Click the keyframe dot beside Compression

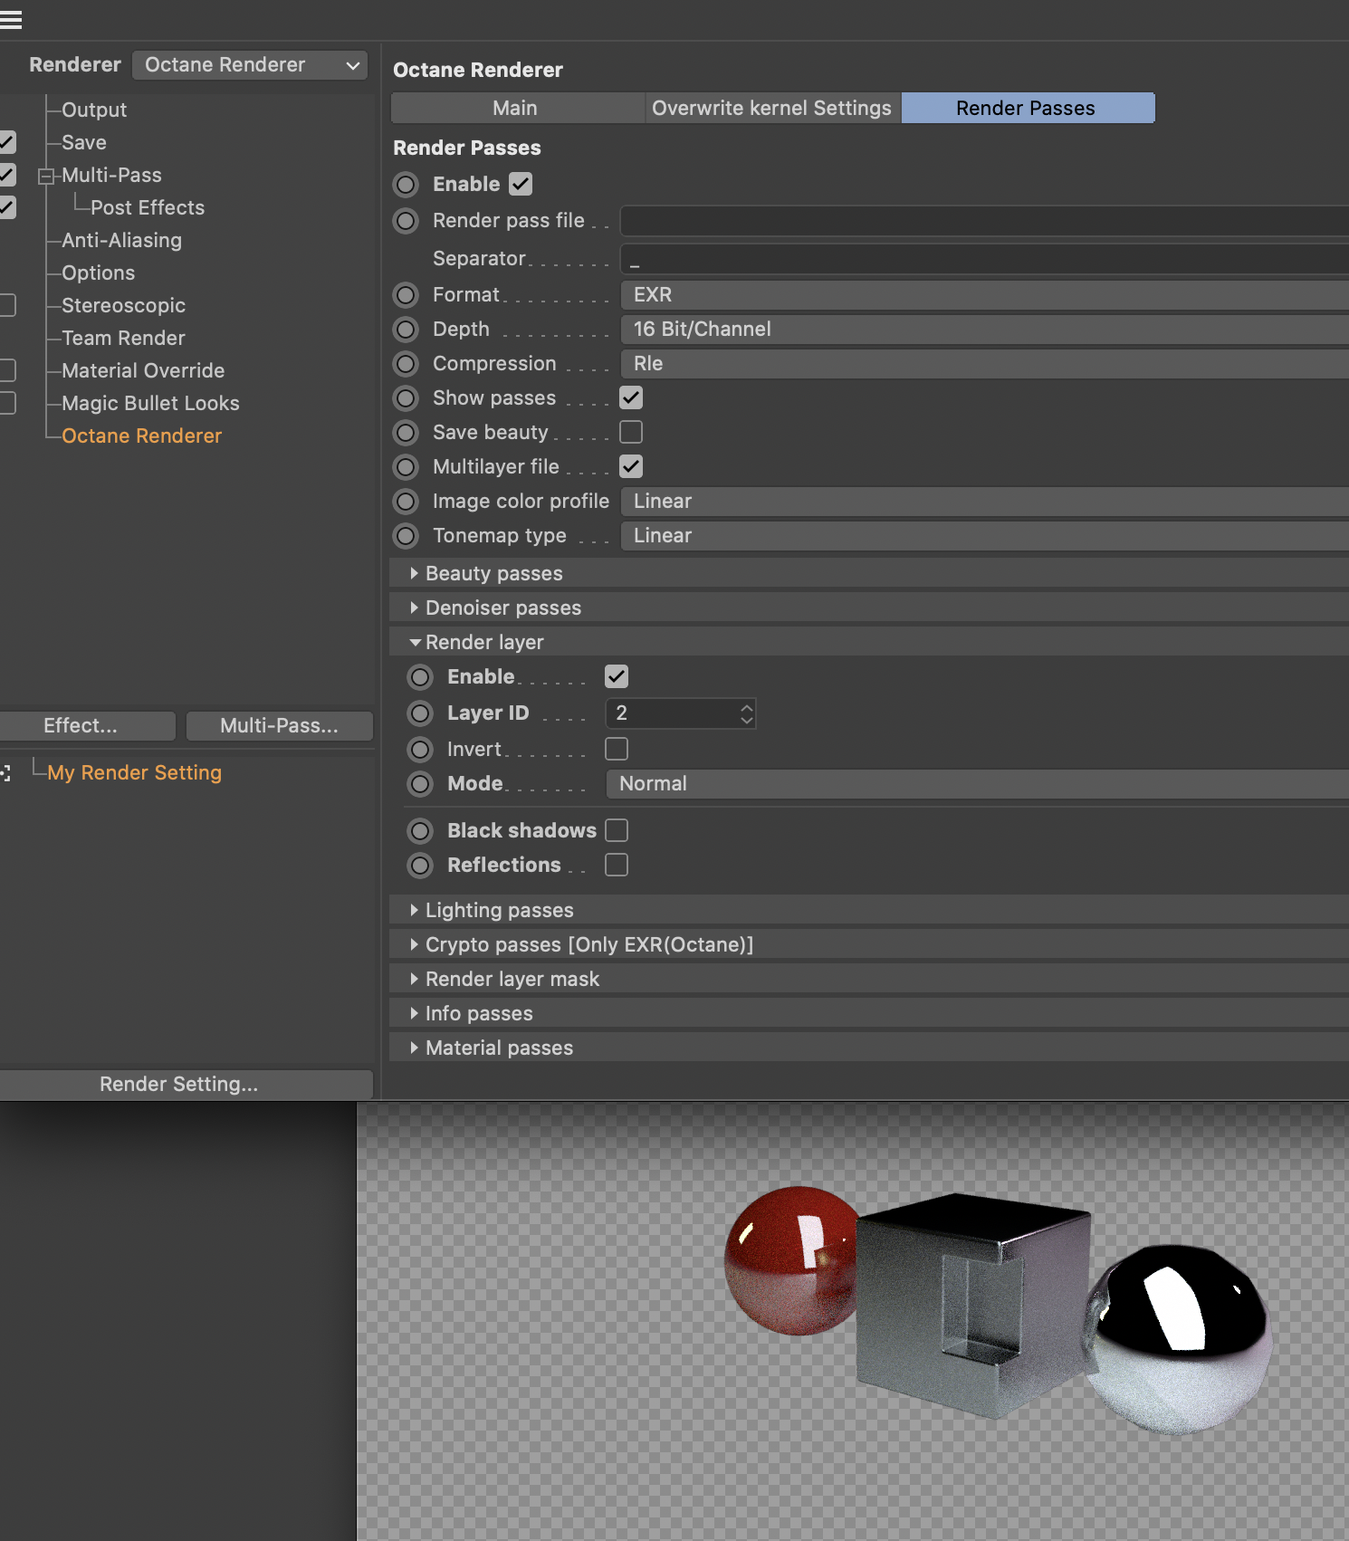(x=407, y=364)
